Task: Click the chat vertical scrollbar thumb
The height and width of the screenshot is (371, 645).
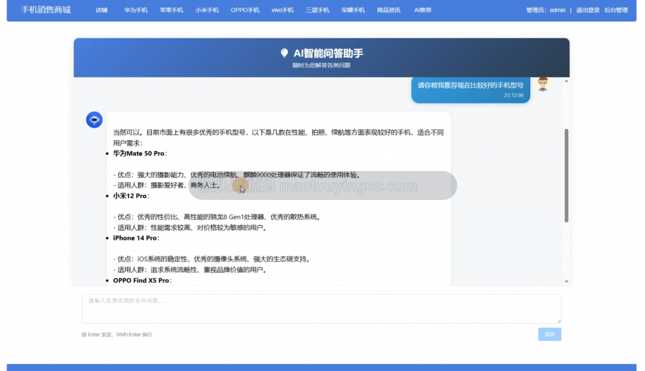Action: pos(566,175)
